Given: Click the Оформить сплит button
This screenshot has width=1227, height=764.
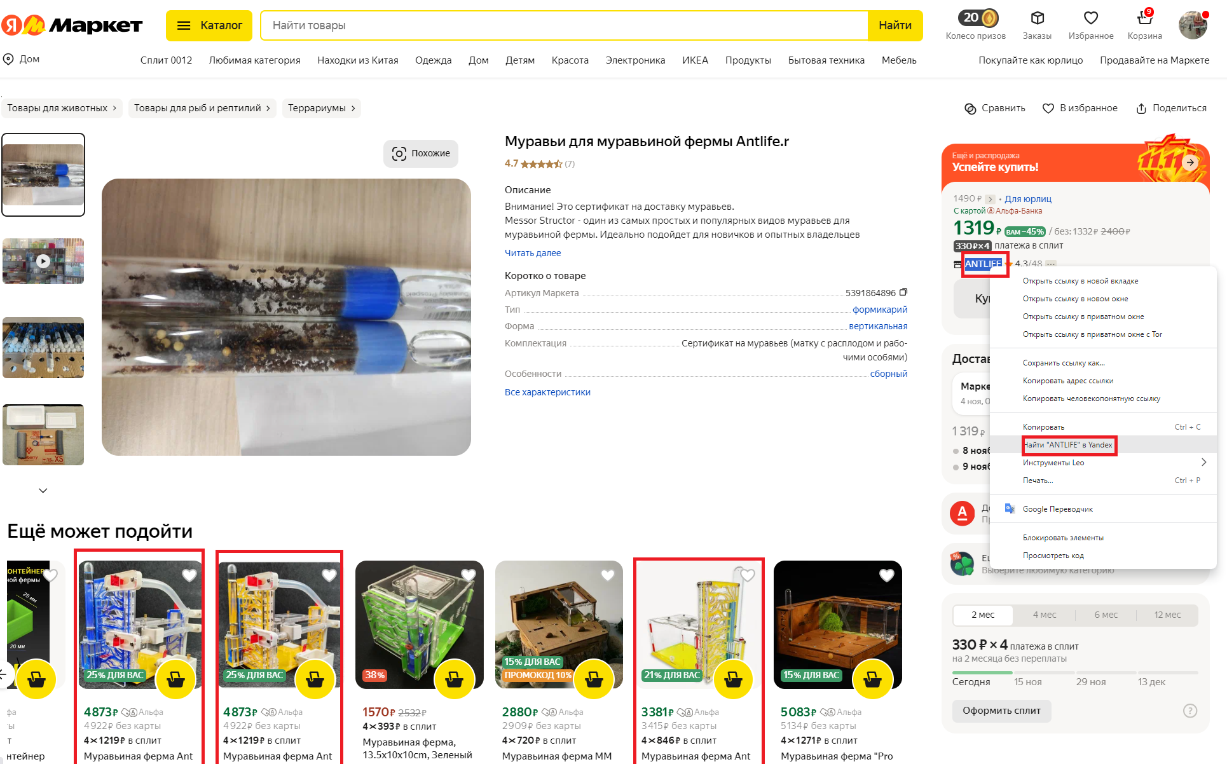Looking at the screenshot, I should pos(1001,711).
